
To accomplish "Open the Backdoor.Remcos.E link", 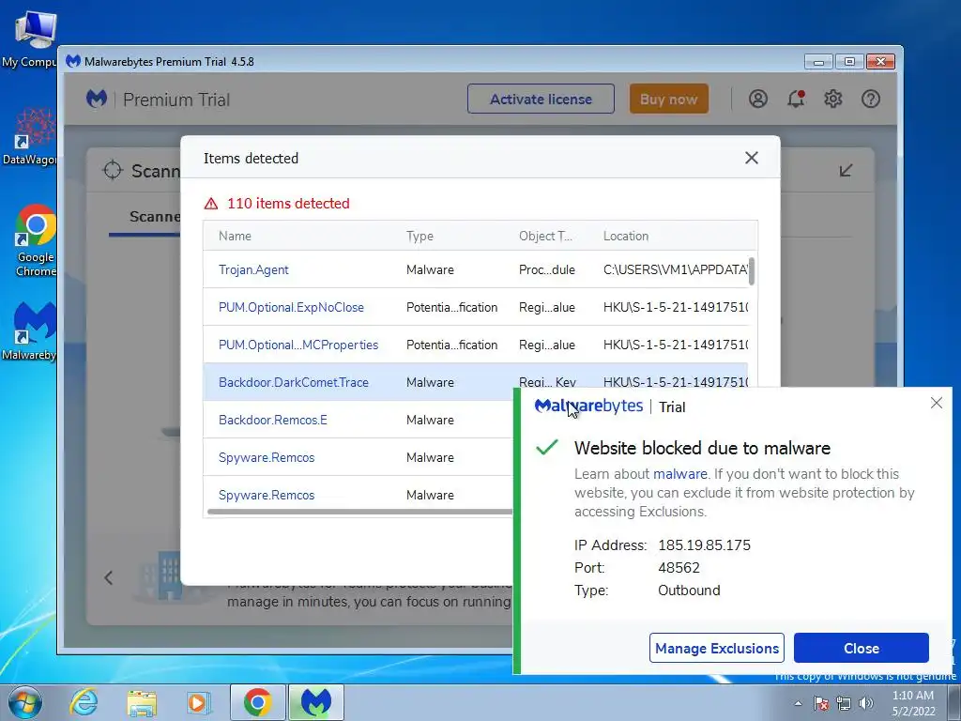I will [273, 420].
